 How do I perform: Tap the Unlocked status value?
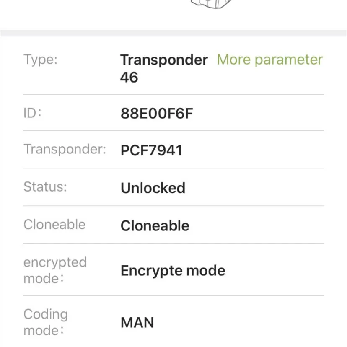coord(153,187)
